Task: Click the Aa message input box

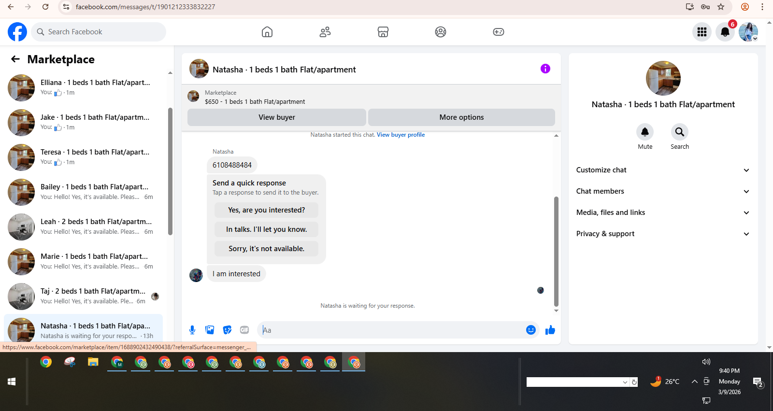Action: click(x=391, y=330)
